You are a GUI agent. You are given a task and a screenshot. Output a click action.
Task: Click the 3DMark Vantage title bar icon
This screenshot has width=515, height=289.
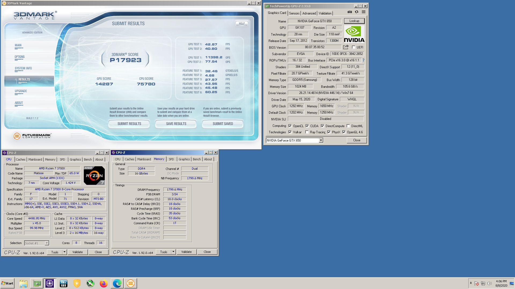point(4,3)
